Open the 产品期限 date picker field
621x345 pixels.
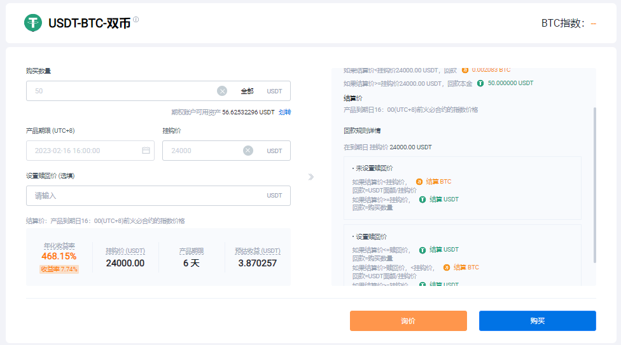pyautogui.click(x=90, y=151)
